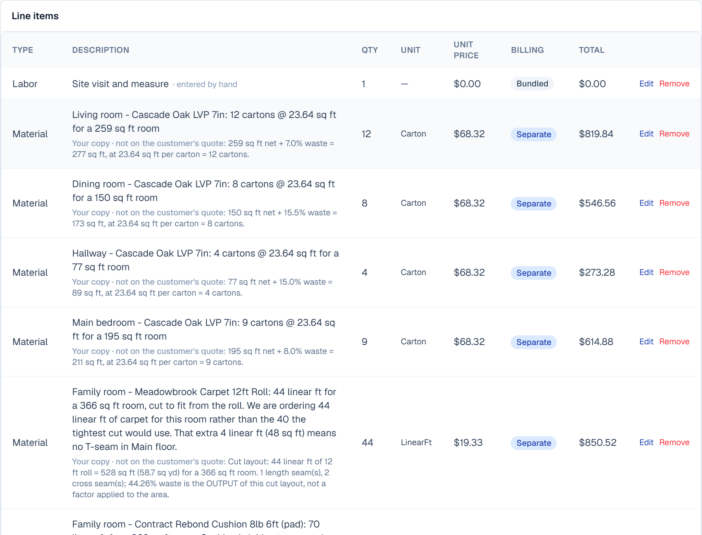
Task: Click the QTY column header
Action: pyautogui.click(x=370, y=50)
